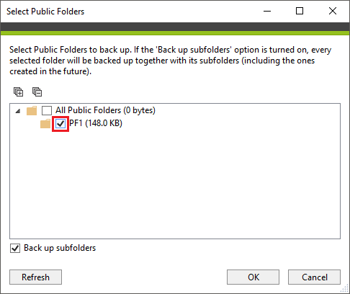Click the empty area of folder list
The width and height of the screenshot is (350, 294).
tap(175, 185)
